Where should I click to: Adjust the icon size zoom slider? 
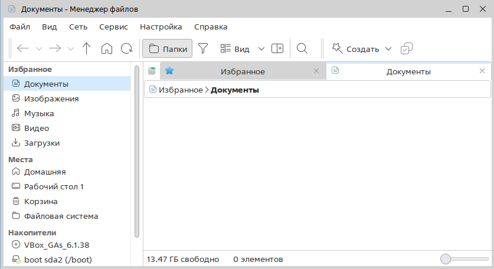(446, 259)
